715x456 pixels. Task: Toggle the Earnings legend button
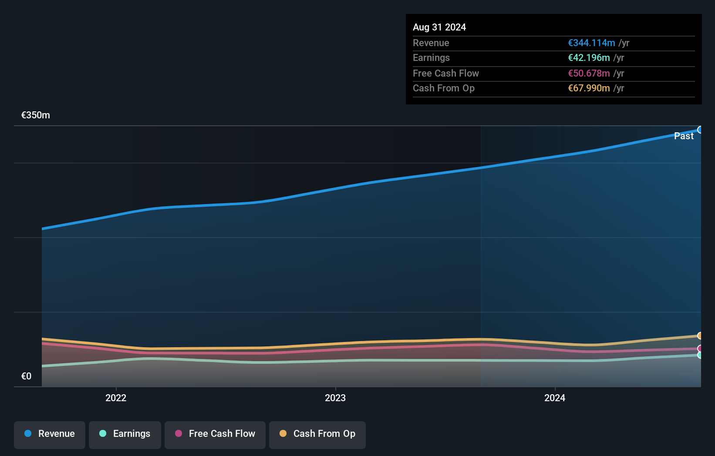125,435
